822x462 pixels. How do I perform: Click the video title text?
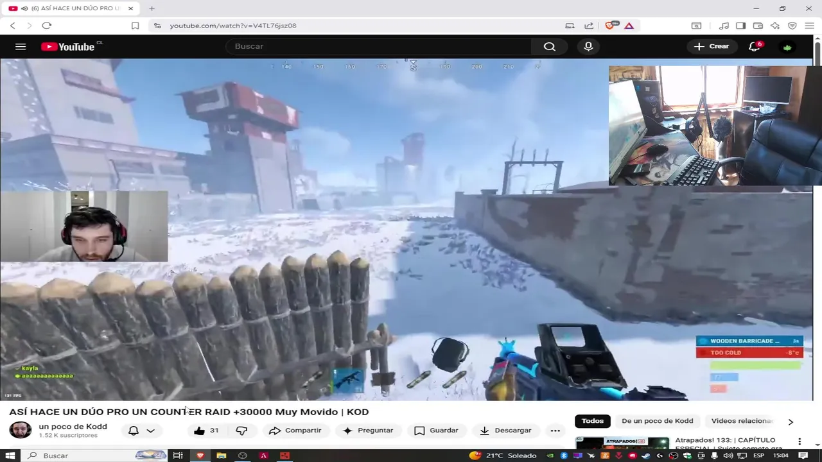tap(189, 412)
